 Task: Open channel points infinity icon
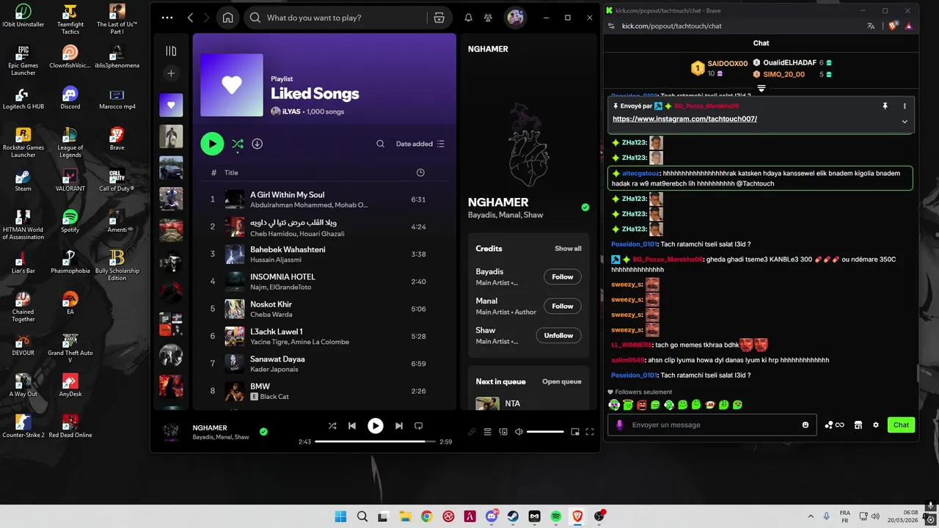tap(834, 425)
